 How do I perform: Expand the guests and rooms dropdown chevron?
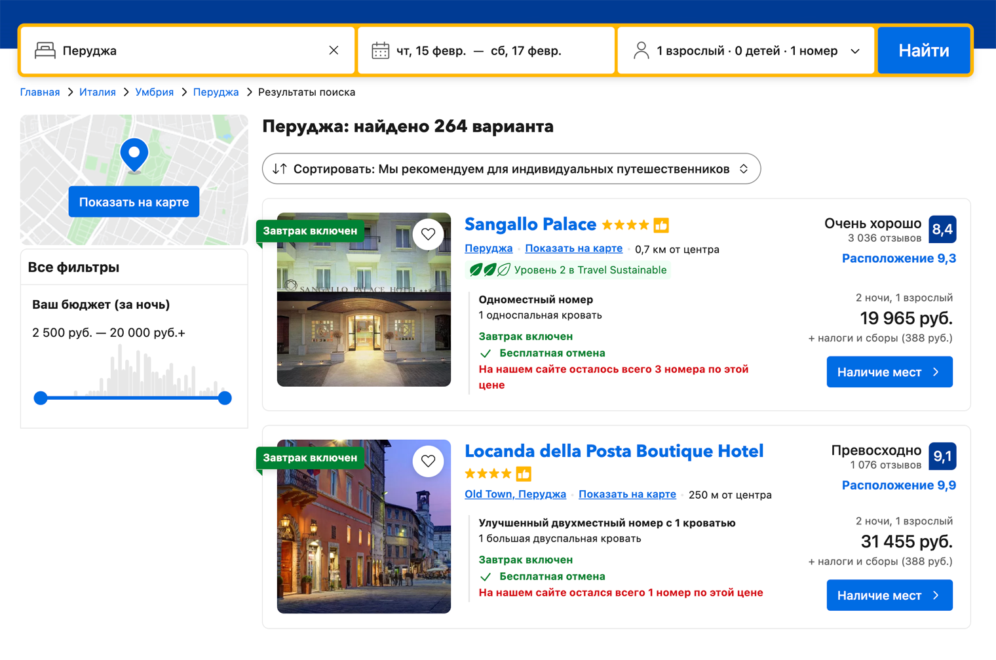click(x=855, y=51)
